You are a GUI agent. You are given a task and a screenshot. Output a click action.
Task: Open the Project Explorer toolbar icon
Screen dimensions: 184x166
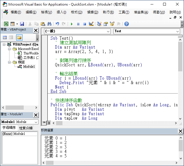click(x=99, y=24)
